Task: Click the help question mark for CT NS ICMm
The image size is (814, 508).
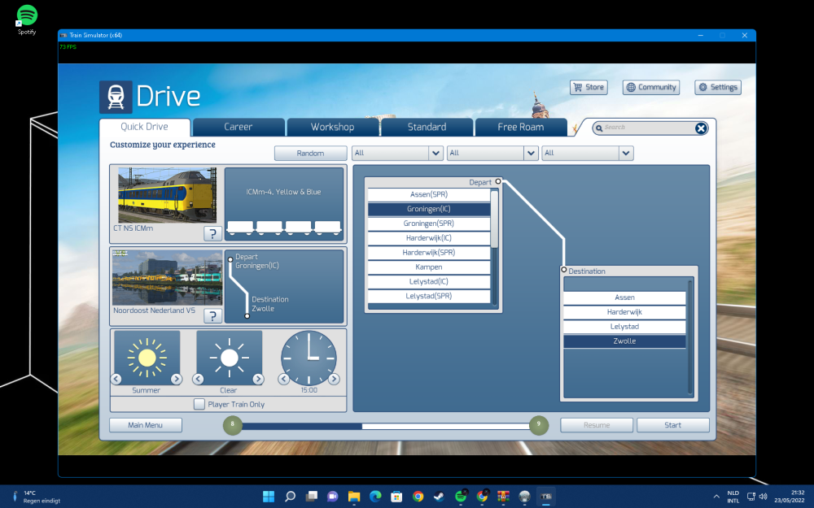Action: [x=212, y=234]
